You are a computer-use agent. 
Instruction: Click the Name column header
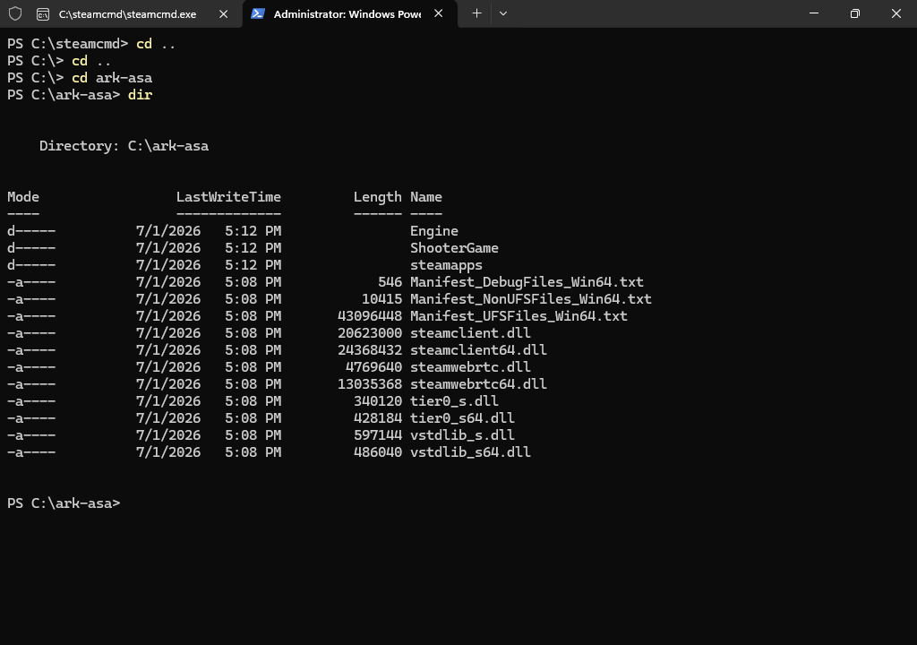click(x=426, y=197)
